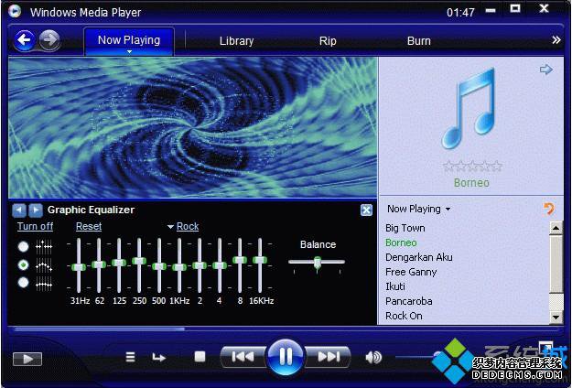
Task: Select Ikuti in the playlist
Action: point(395,286)
